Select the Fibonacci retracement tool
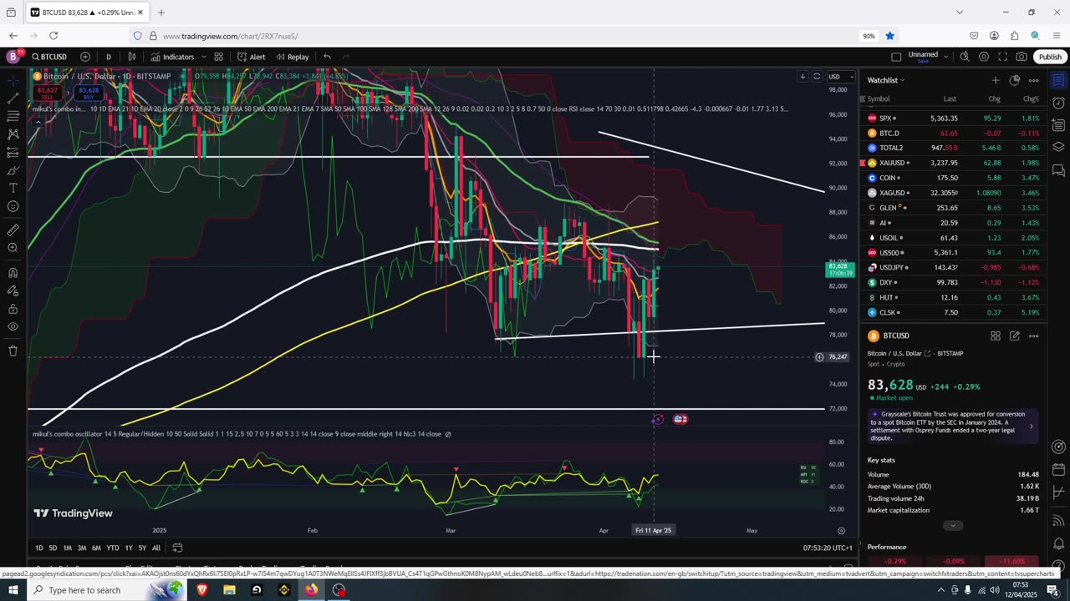 coord(13,117)
